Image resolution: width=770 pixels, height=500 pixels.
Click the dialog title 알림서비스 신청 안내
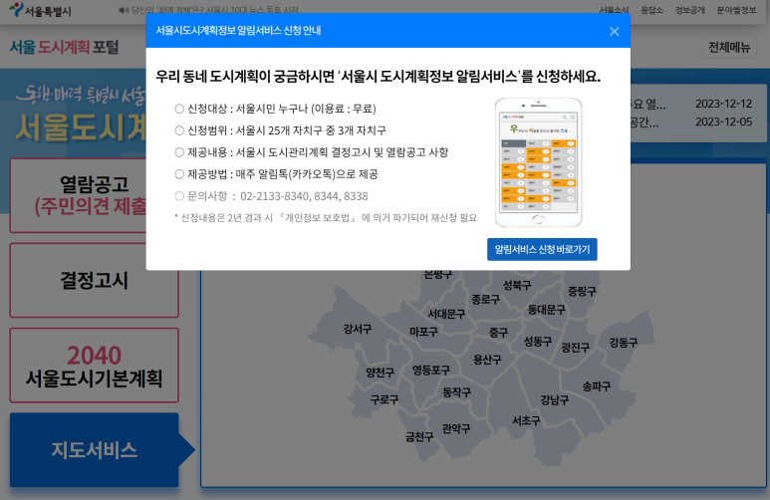coord(238,31)
